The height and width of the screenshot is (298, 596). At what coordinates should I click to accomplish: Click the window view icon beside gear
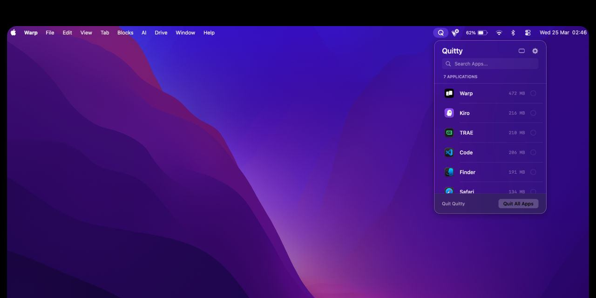521,51
